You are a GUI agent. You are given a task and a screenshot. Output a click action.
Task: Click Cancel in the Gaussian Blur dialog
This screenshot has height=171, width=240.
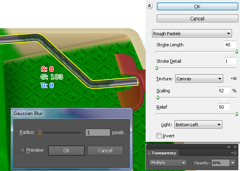[105, 151]
